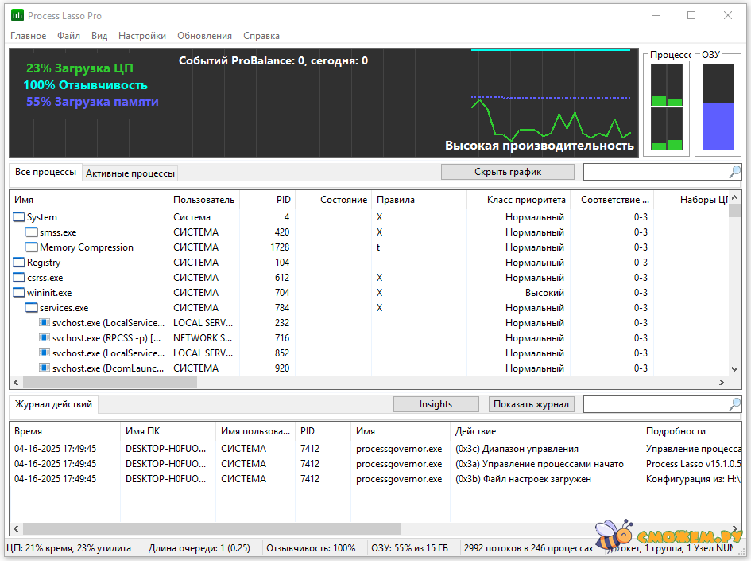Click status bar ОЗУ: 55% из 15 ГБ
Screen dimensions: 751x561
(409, 548)
